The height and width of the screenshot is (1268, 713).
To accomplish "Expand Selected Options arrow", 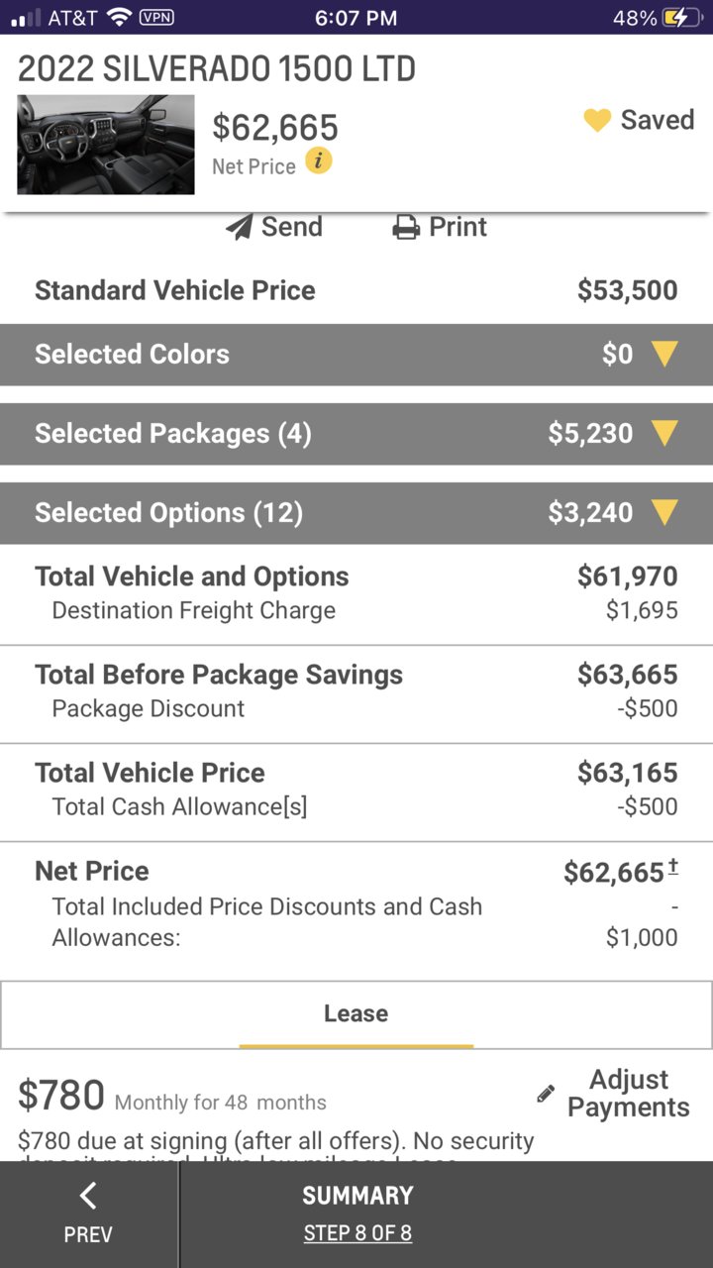I will 664,513.
